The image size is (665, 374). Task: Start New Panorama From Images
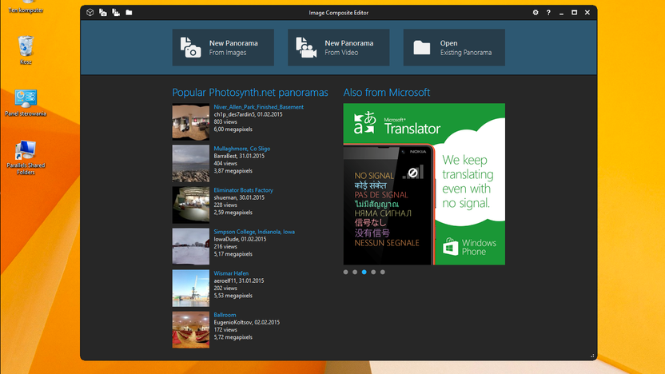[x=223, y=47]
